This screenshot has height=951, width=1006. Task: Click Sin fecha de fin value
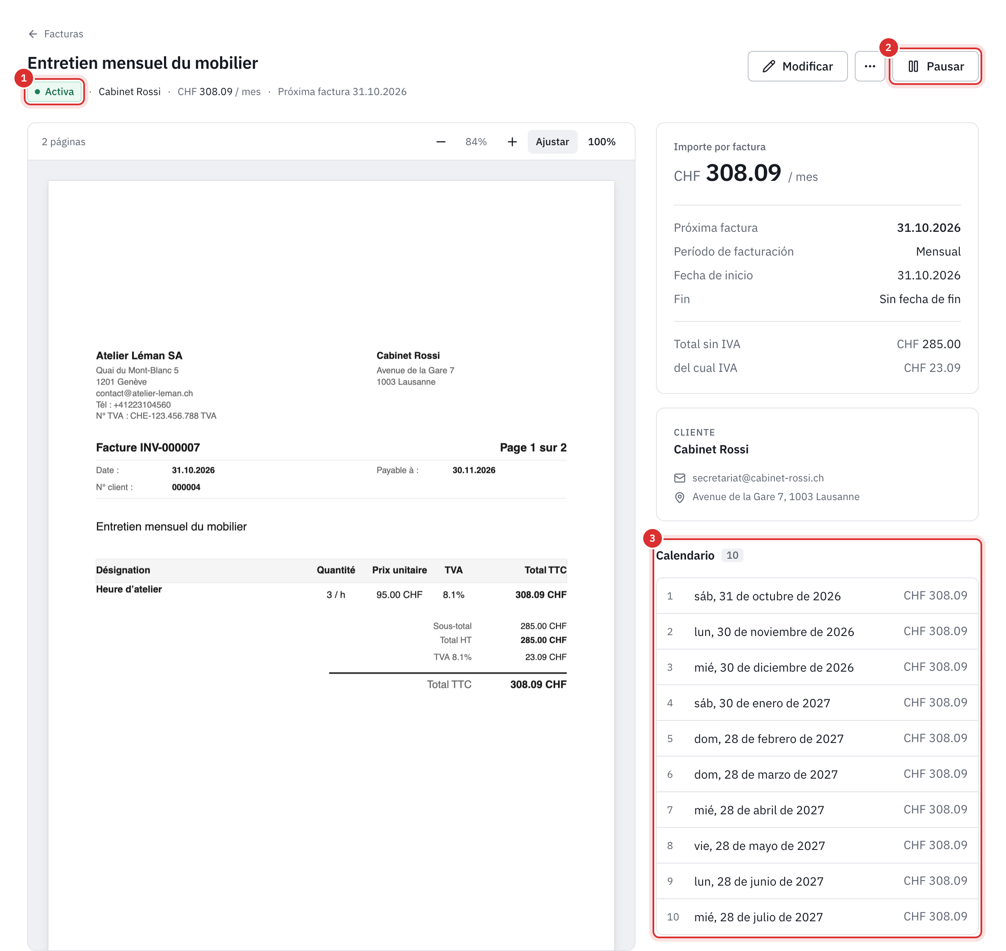click(920, 299)
